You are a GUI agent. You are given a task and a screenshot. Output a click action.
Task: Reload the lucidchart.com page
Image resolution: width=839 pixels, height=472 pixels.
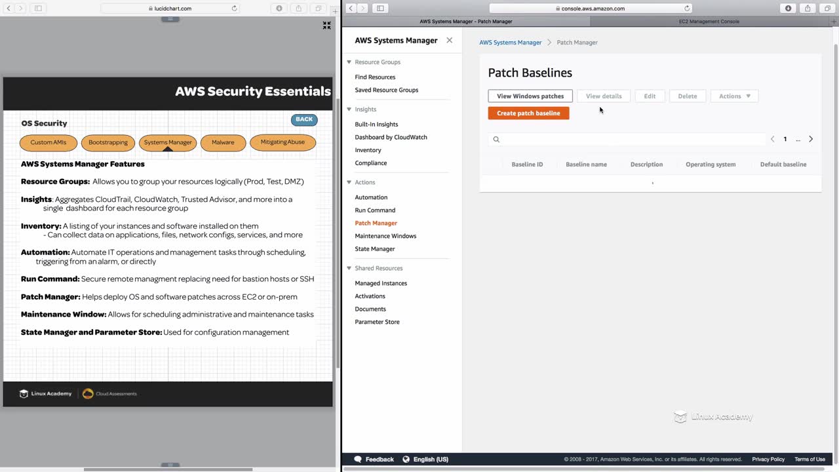click(235, 9)
